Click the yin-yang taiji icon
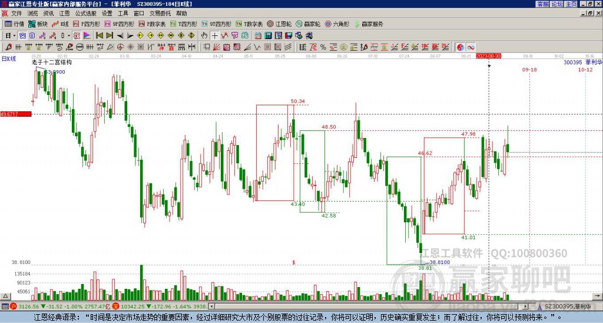 [460, 47]
